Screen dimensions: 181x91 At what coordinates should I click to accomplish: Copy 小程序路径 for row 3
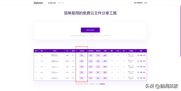[x=91, y=67]
